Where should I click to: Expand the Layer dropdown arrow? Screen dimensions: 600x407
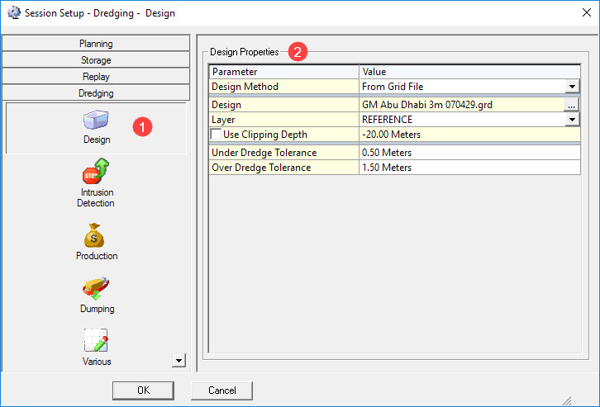pyautogui.click(x=572, y=120)
